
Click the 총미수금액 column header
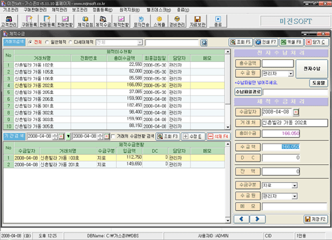(124, 59)
